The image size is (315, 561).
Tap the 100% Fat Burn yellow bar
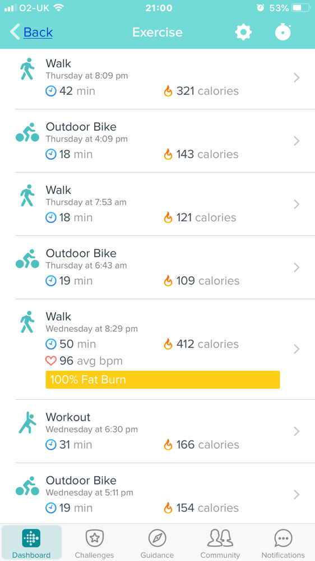click(x=163, y=380)
